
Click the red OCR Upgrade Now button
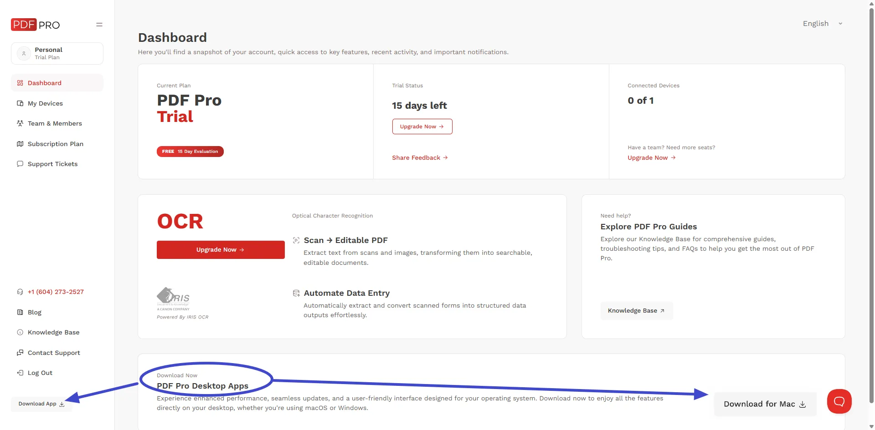click(221, 250)
